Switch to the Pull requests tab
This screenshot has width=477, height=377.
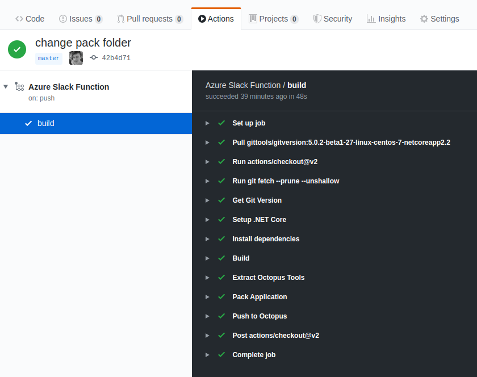150,19
